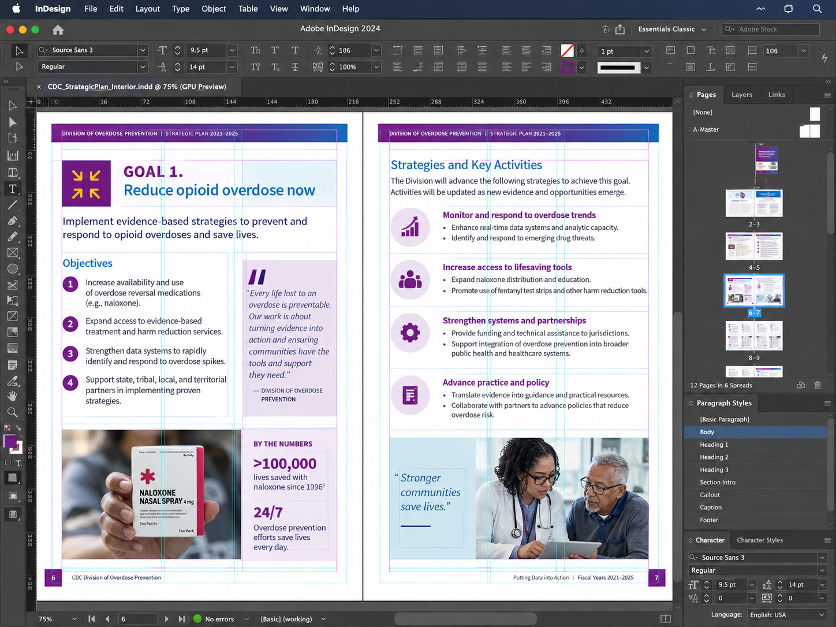Click the Adobe Stock search field

[x=770, y=29]
